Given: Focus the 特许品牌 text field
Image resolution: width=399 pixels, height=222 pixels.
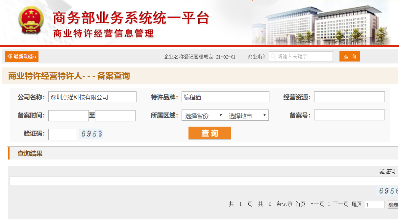Looking at the screenshot, I should pos(225,97).
